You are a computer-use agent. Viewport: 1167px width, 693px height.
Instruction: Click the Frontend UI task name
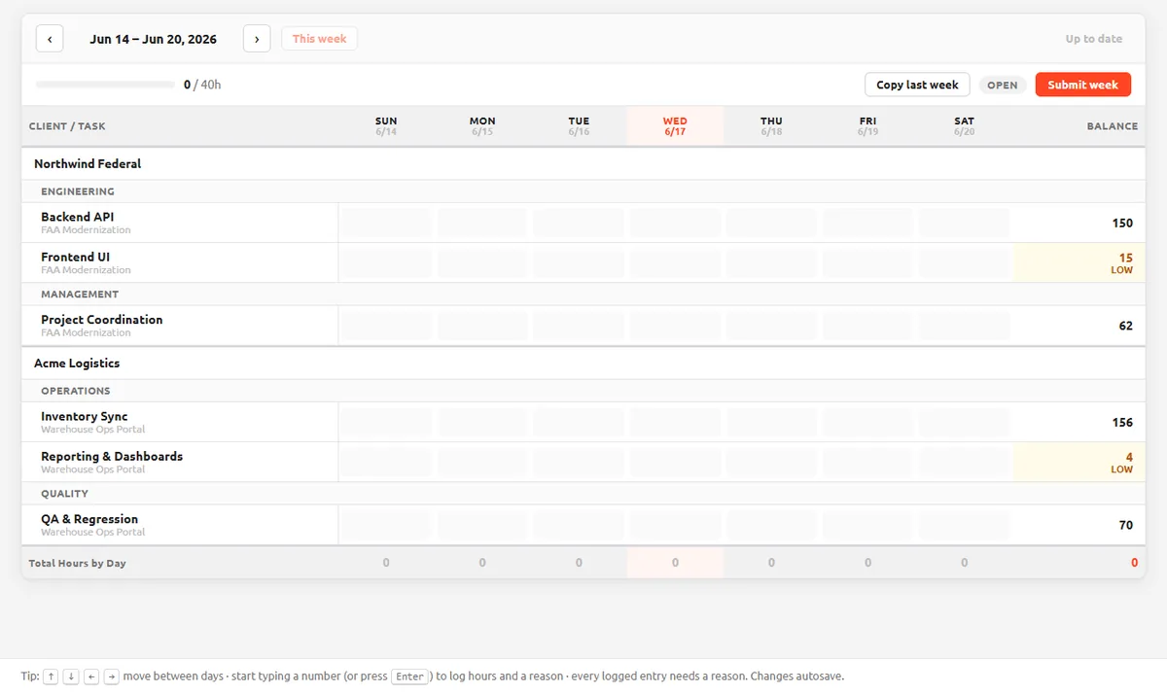point(75,257)
